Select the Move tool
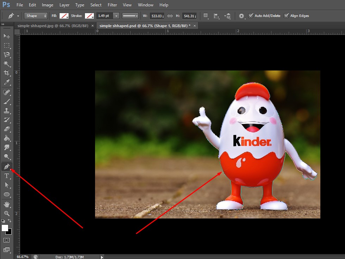The width and height of the screenshot is (345, 259). pyautogui.click(x=7, y=36)
